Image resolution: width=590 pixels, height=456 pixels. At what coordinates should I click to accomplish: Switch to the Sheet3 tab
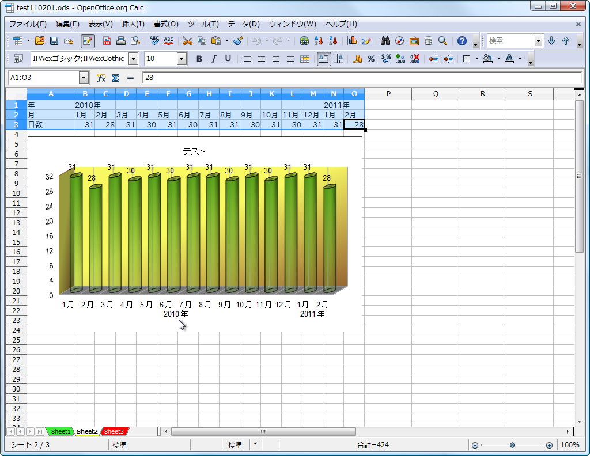click(x=114, y=432)
